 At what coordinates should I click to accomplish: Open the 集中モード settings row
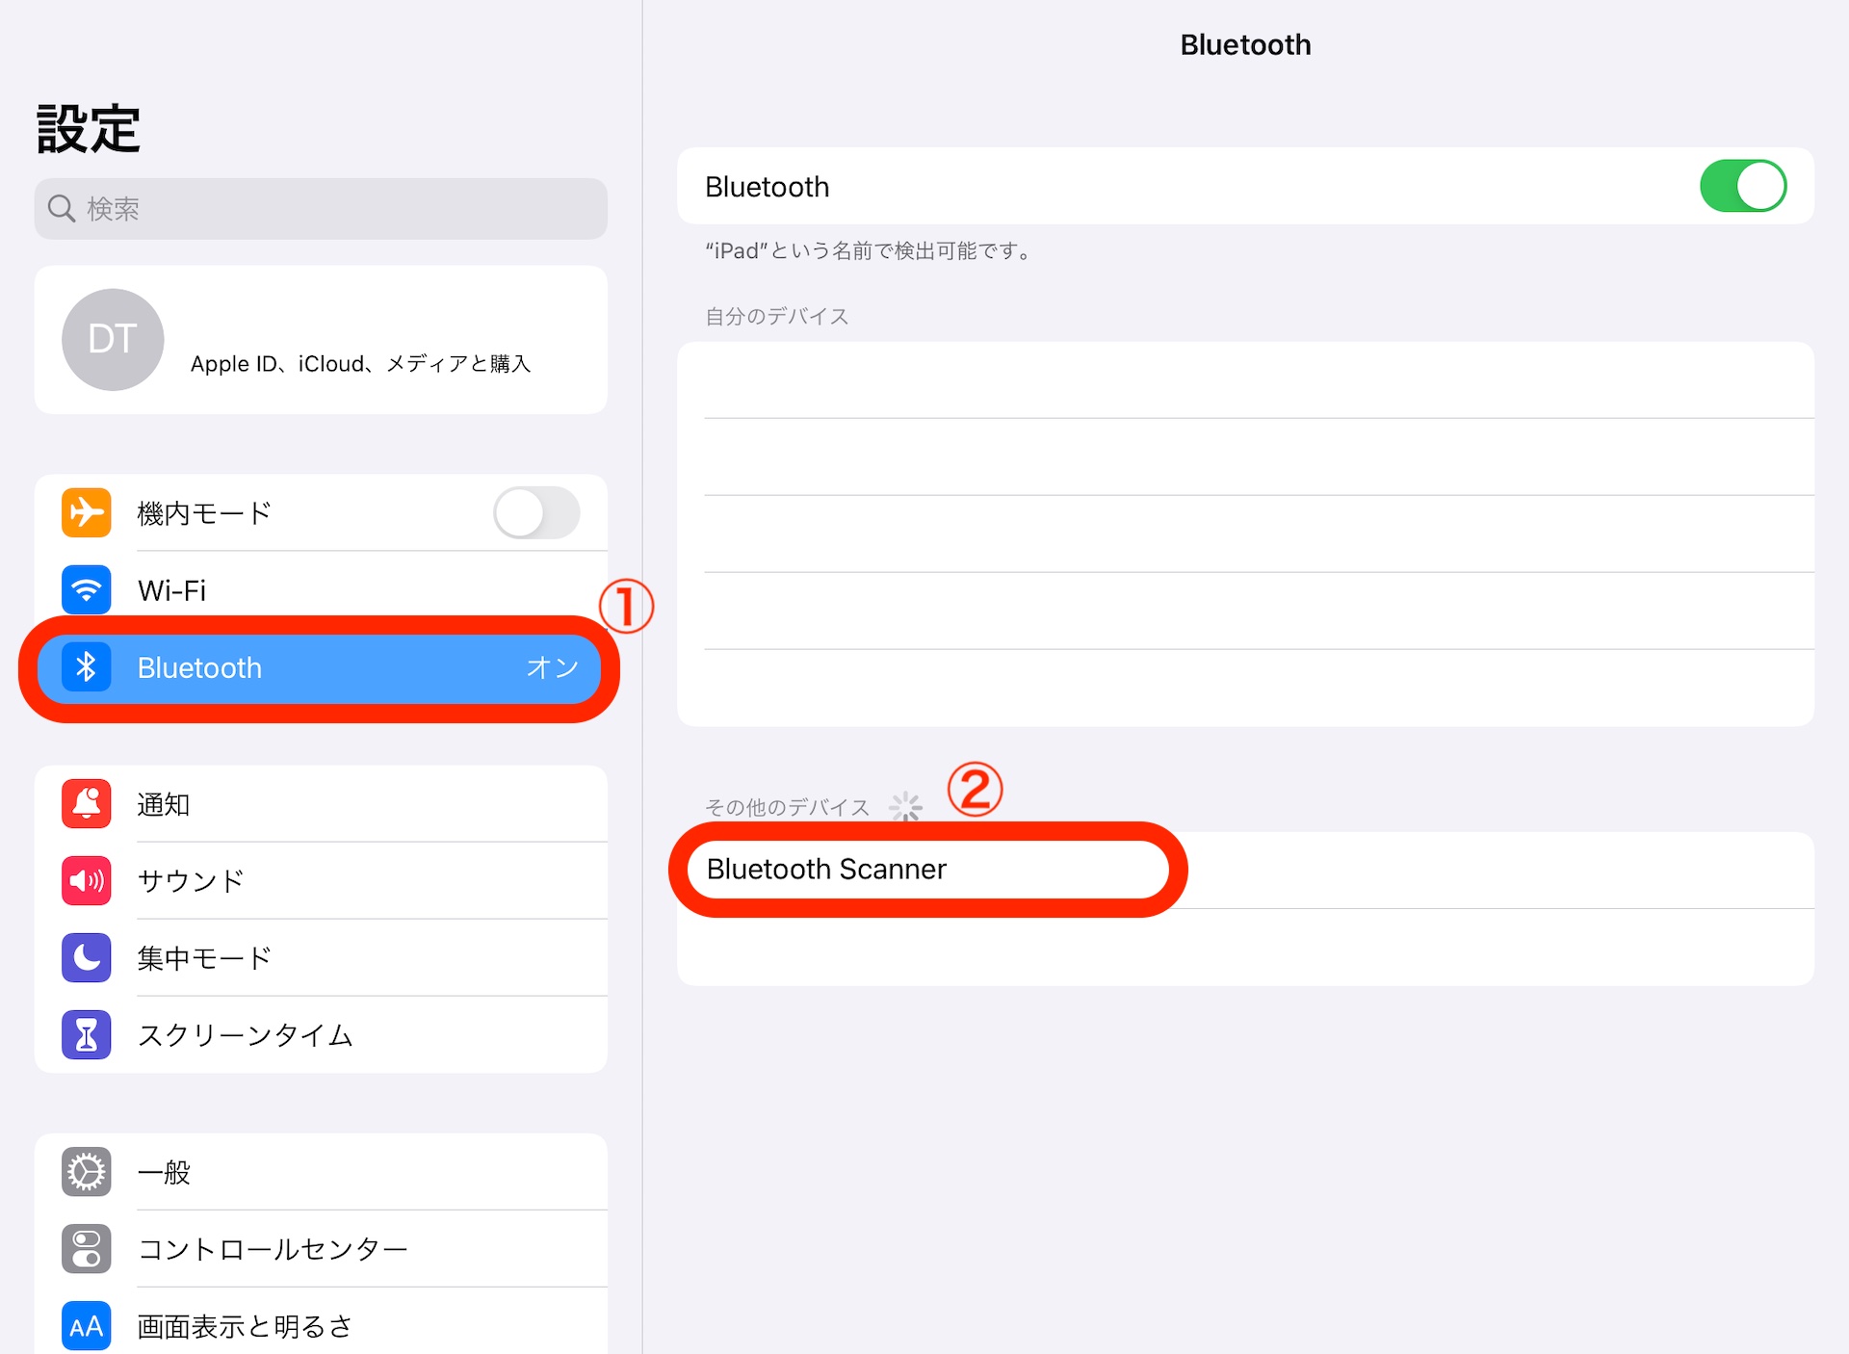coord(321,958)
